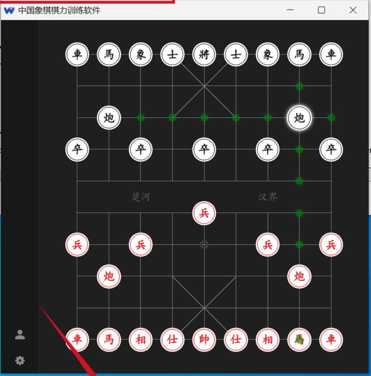Select the black 卒 pawn on center file
Image resolution: width=371 pixels, height=376 pixels.
point(204,150)
